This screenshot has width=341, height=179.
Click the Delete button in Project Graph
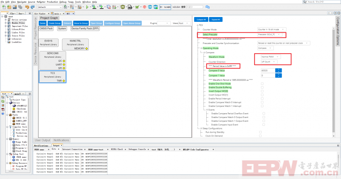point(43,23)
